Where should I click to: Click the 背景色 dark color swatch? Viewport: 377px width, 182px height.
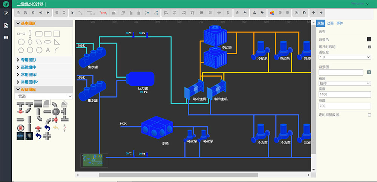tap(369, 39)
